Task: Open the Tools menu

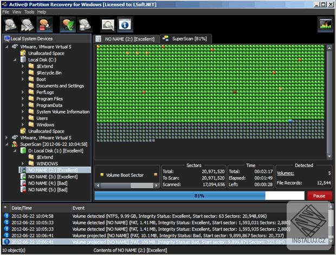Action: [29, 11]
